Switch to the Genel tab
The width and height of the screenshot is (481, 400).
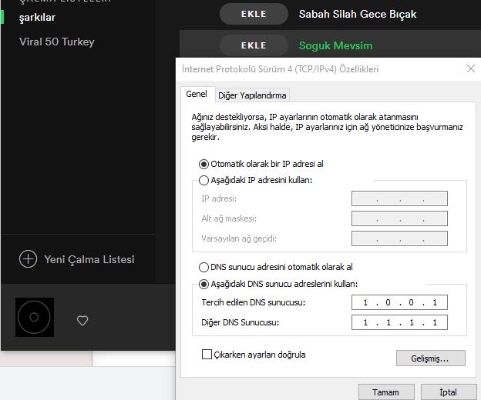197,94
